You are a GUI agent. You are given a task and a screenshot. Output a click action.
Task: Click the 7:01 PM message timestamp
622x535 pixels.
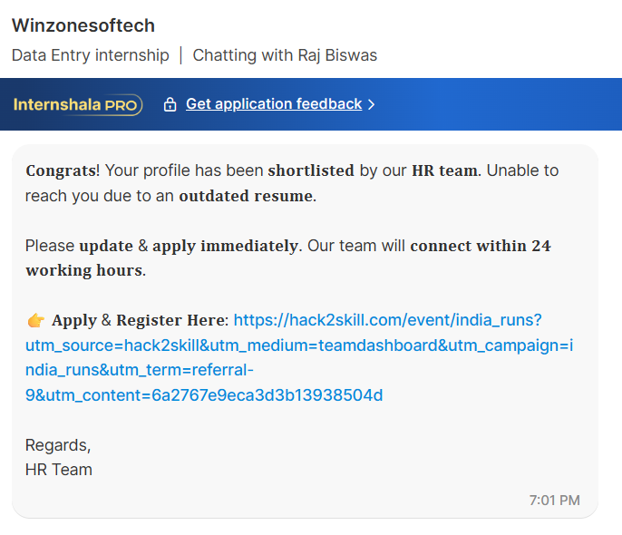click(x=555, y=501)
